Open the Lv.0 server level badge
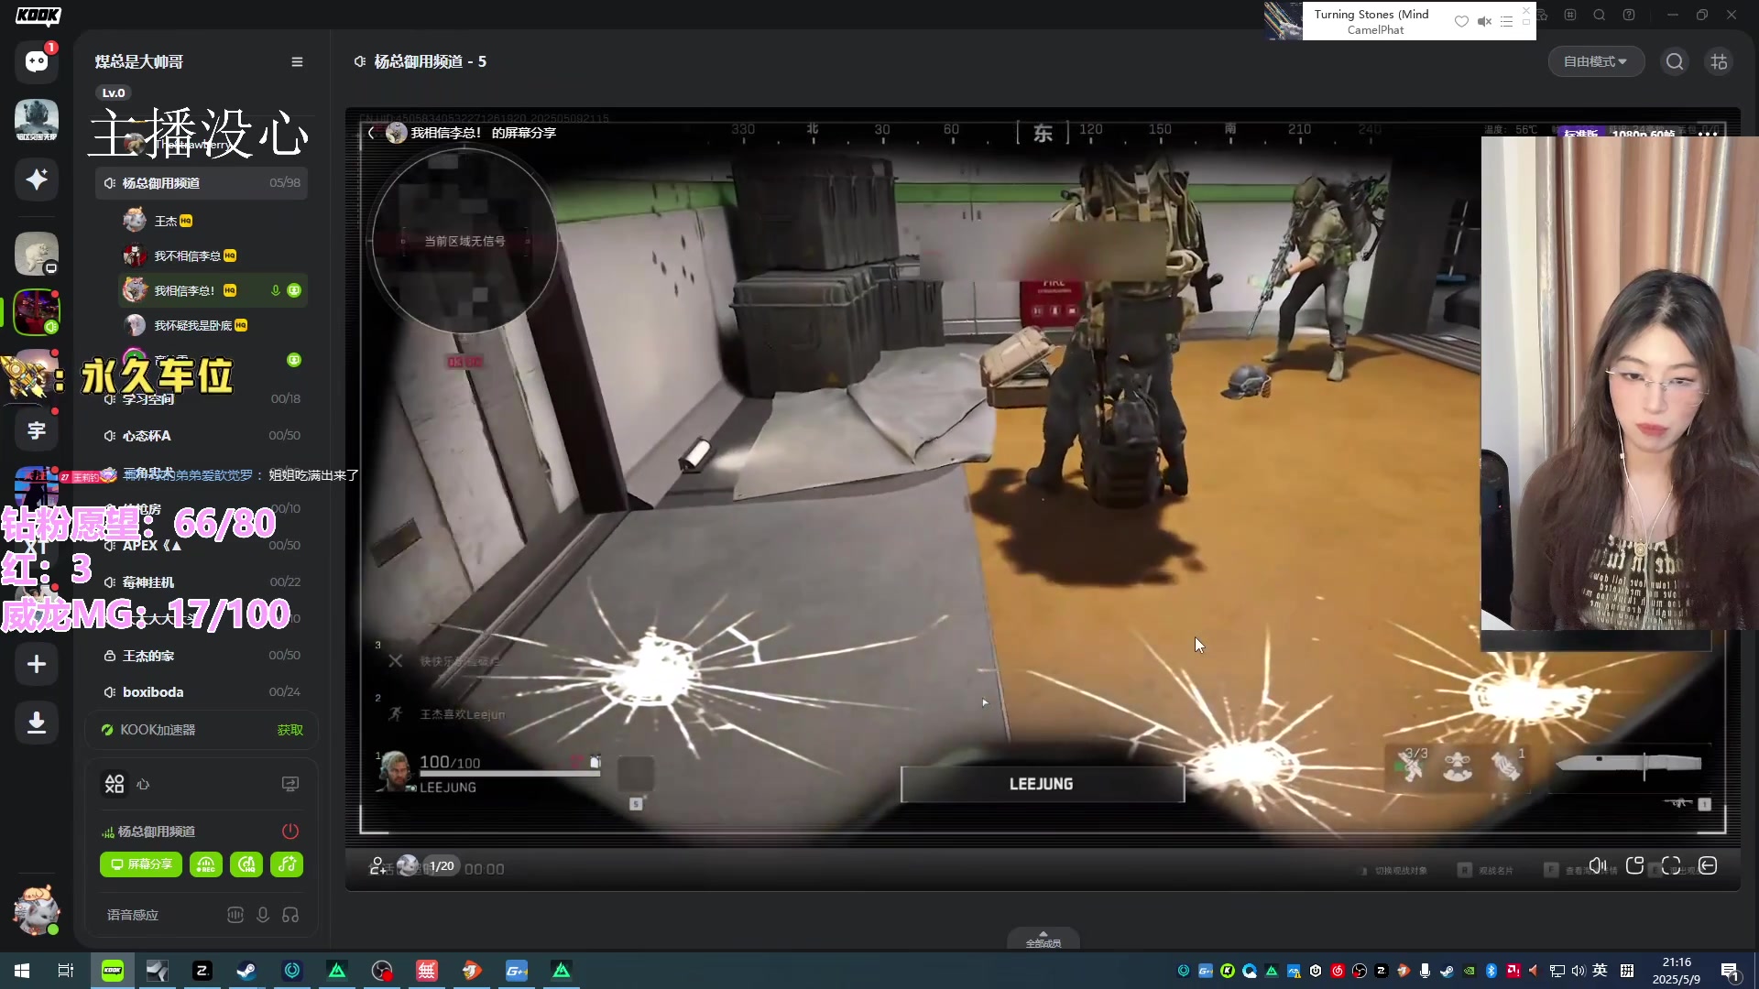This screenshot has height=989, width=1759. click(114, 92)
